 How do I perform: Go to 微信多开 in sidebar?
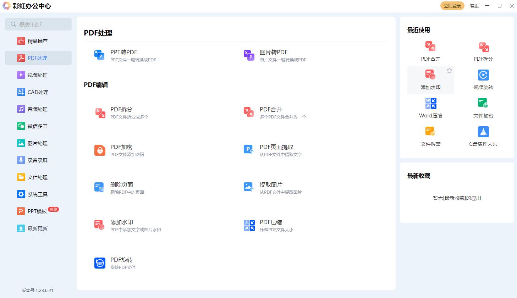point(38,126)
